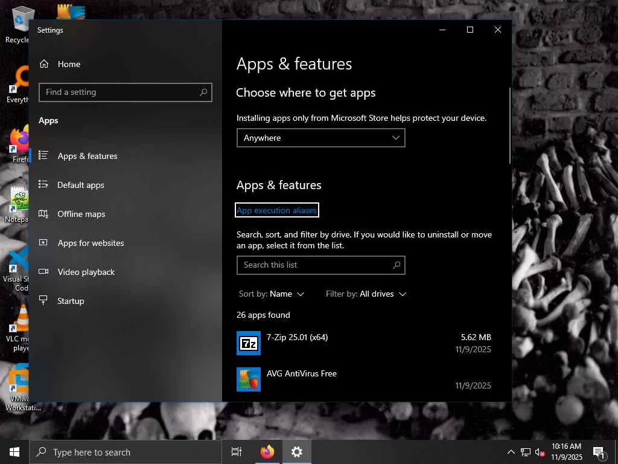Select the Notepad++ desktop shortcut
The width and height of the screenshot is (618, 464).
pos(16,204)
